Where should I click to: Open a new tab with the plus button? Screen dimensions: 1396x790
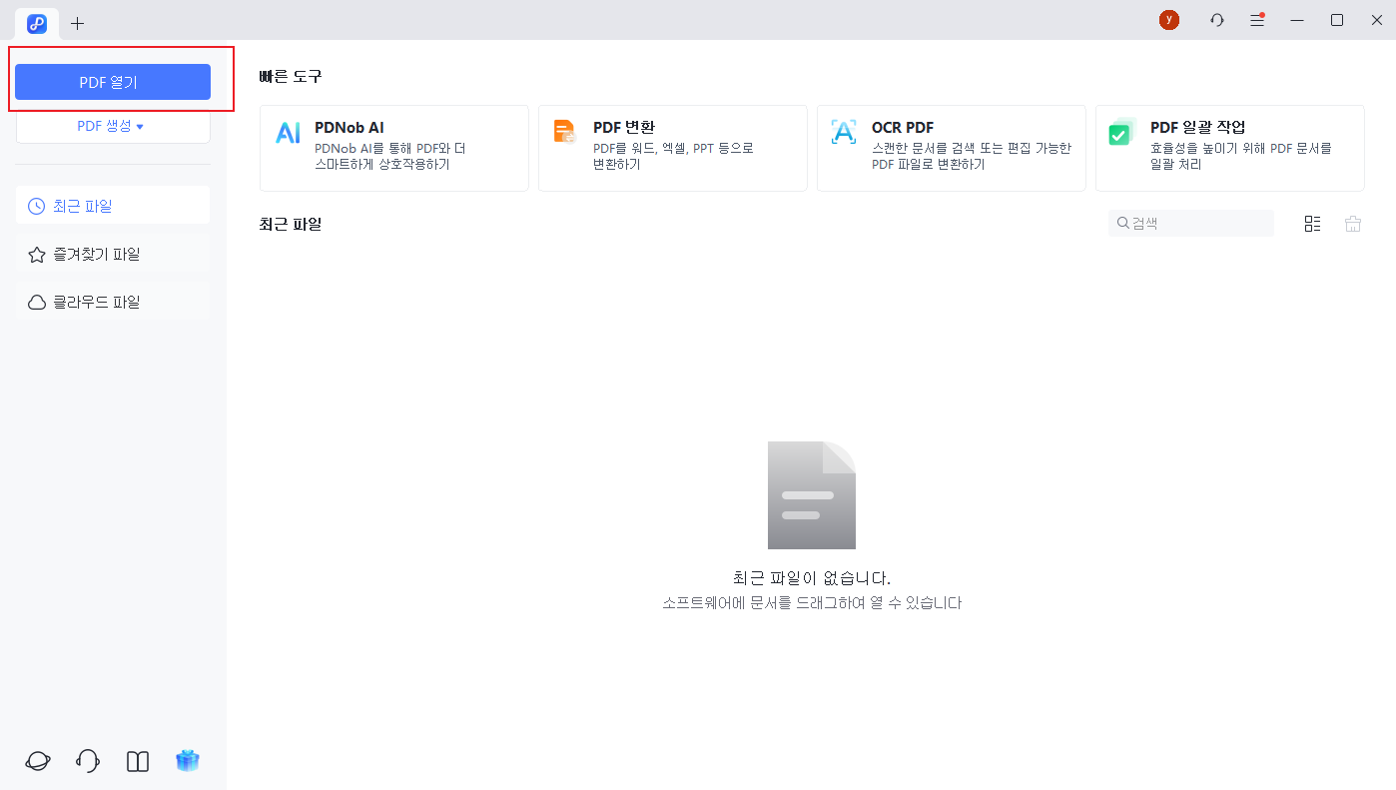tap(77, 23)
